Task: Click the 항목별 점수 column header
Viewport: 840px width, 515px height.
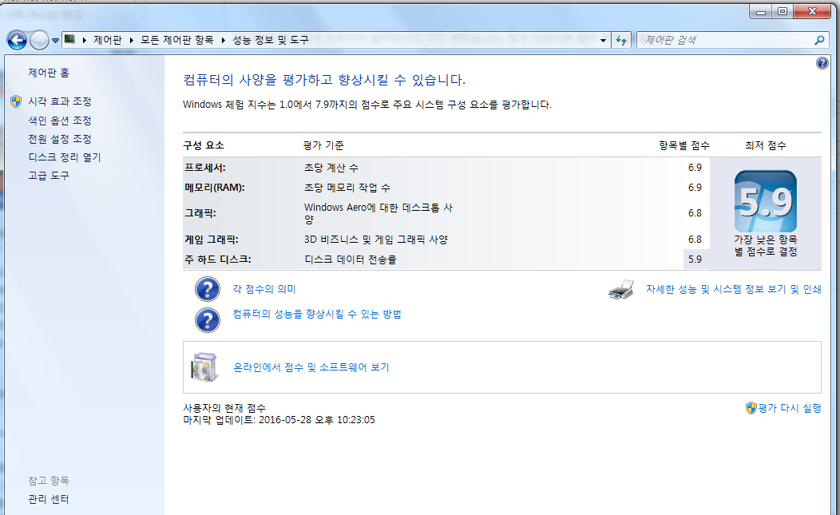Action: pos(683,145)
